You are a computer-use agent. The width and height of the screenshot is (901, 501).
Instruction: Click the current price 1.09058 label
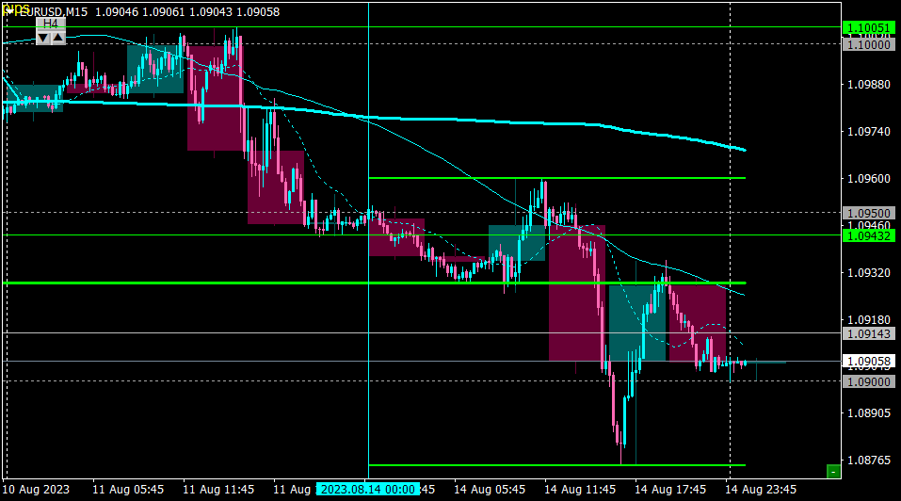[x=869, y=362]
